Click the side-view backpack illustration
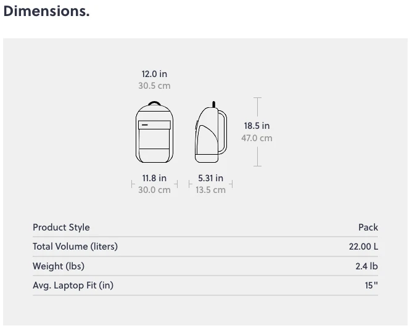 coord(210,131)
